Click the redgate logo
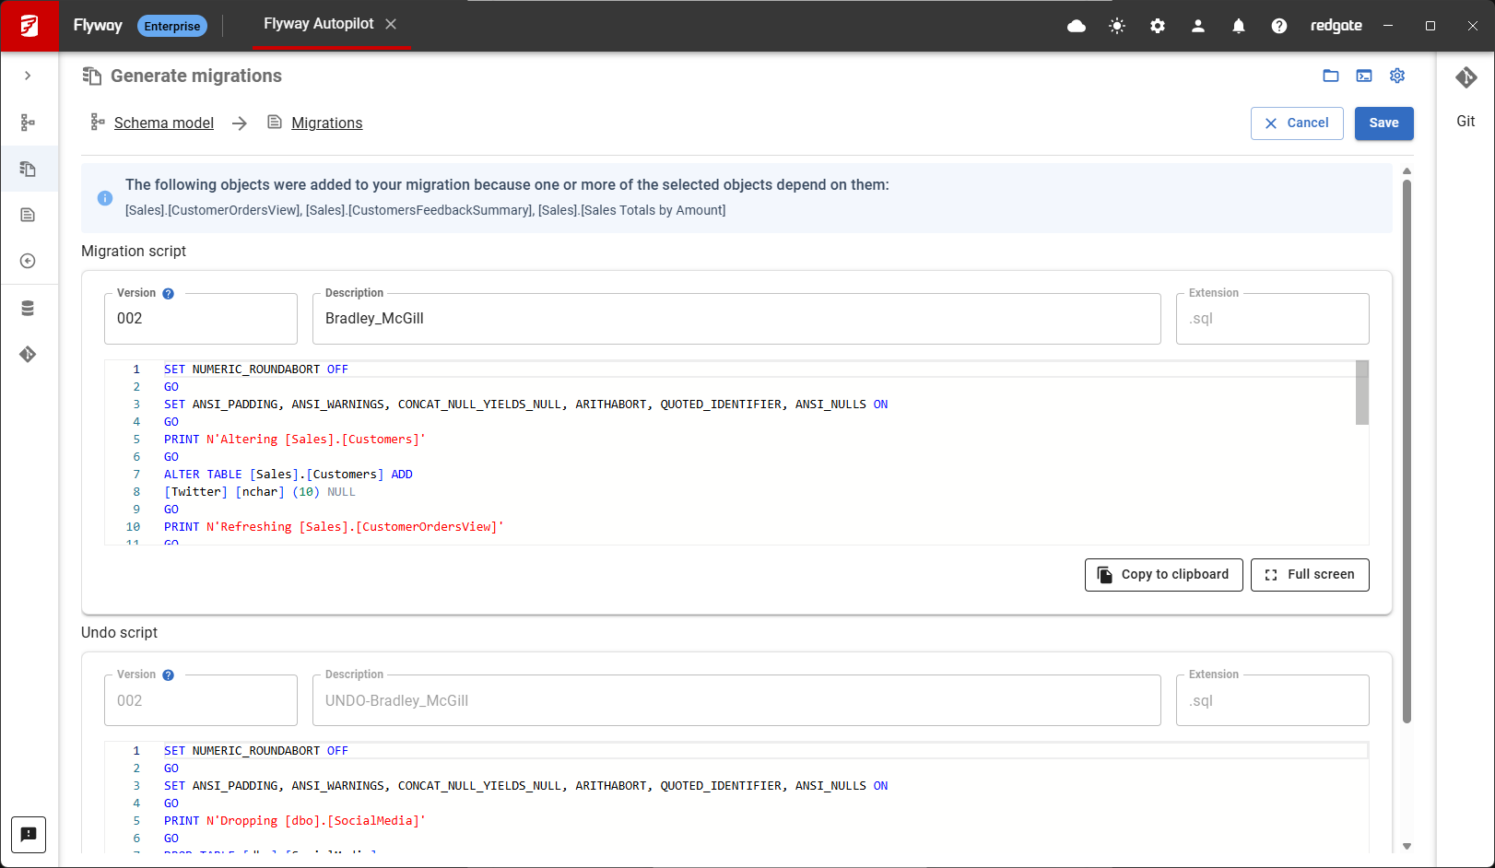Viewport: 1495px width, 868px height. 1336,26
